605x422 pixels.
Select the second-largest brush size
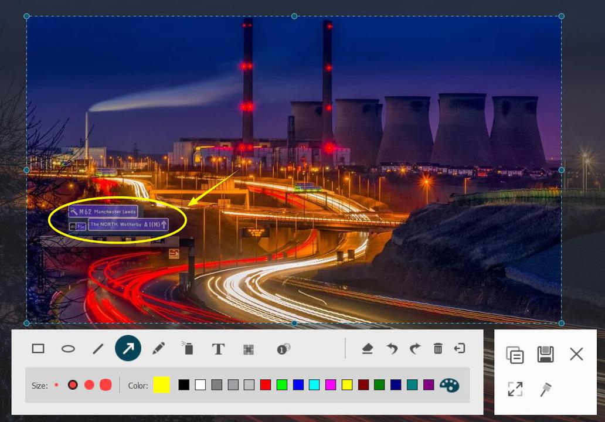tap(89, 385)
